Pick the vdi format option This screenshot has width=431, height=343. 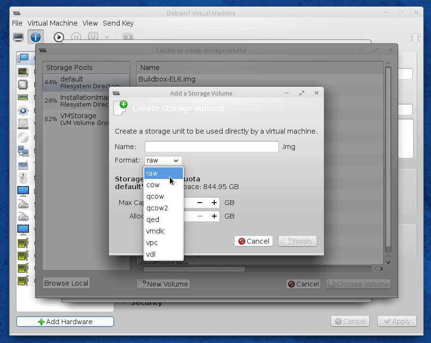point(151,254)
